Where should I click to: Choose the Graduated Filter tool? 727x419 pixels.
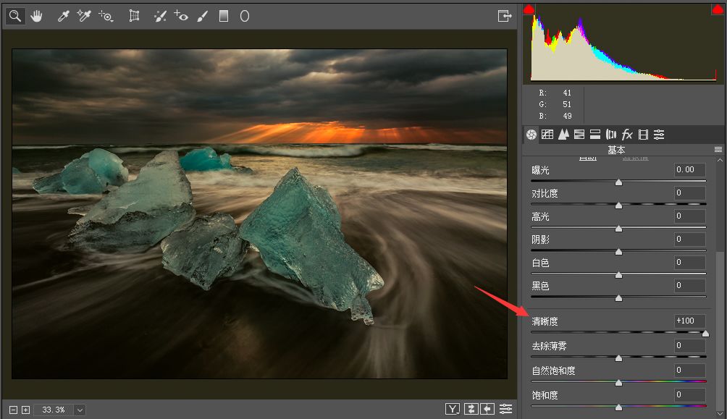(x=224, y=16)
